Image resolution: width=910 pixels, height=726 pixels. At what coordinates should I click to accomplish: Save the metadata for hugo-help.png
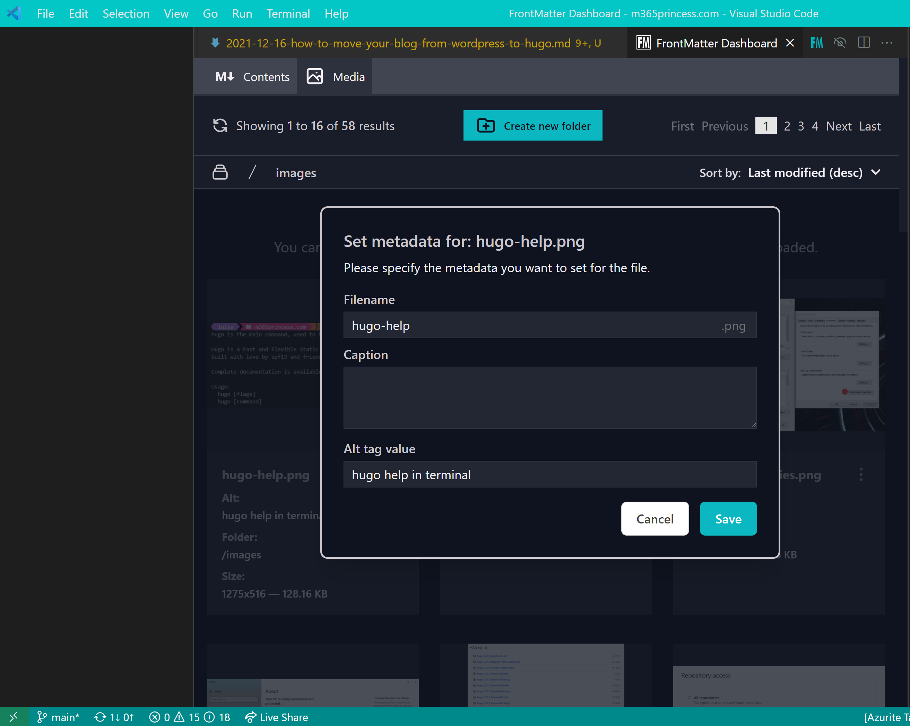tap(728, 519)
